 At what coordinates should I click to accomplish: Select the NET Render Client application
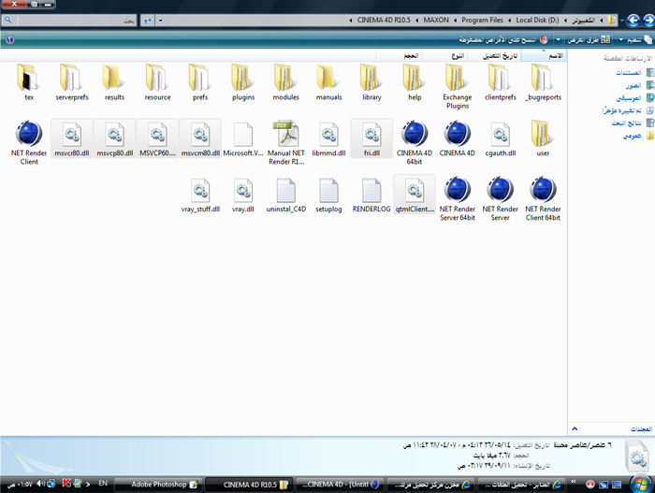pos(29,142)
